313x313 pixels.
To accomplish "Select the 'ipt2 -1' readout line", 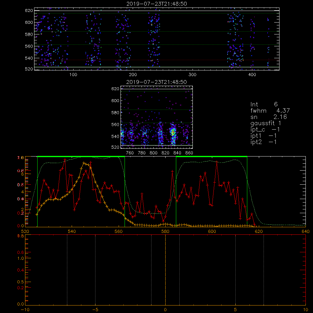I will (264, 142).
